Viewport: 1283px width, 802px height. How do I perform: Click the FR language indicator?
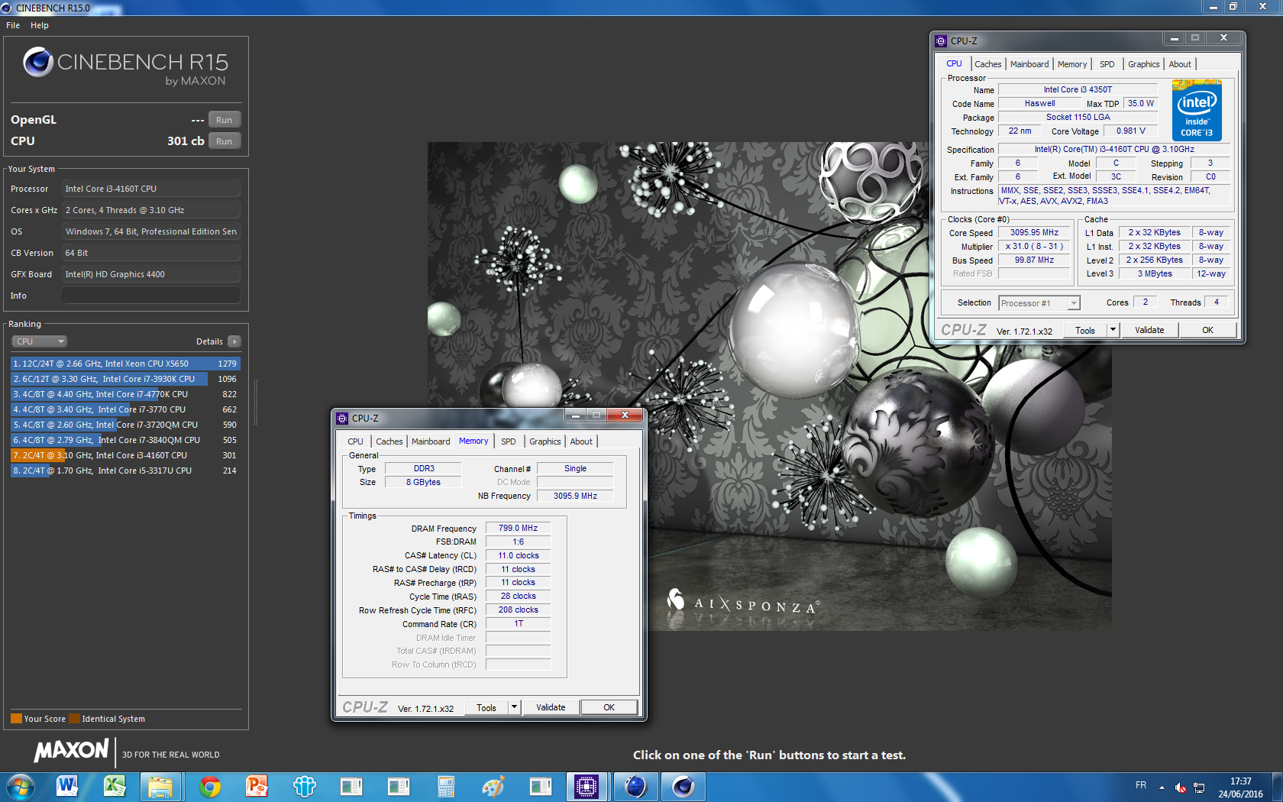(1141, 785)
